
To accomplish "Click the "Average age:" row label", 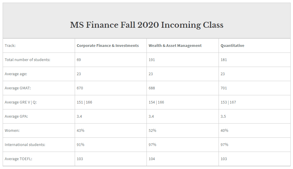I will [x=16, y=74].
